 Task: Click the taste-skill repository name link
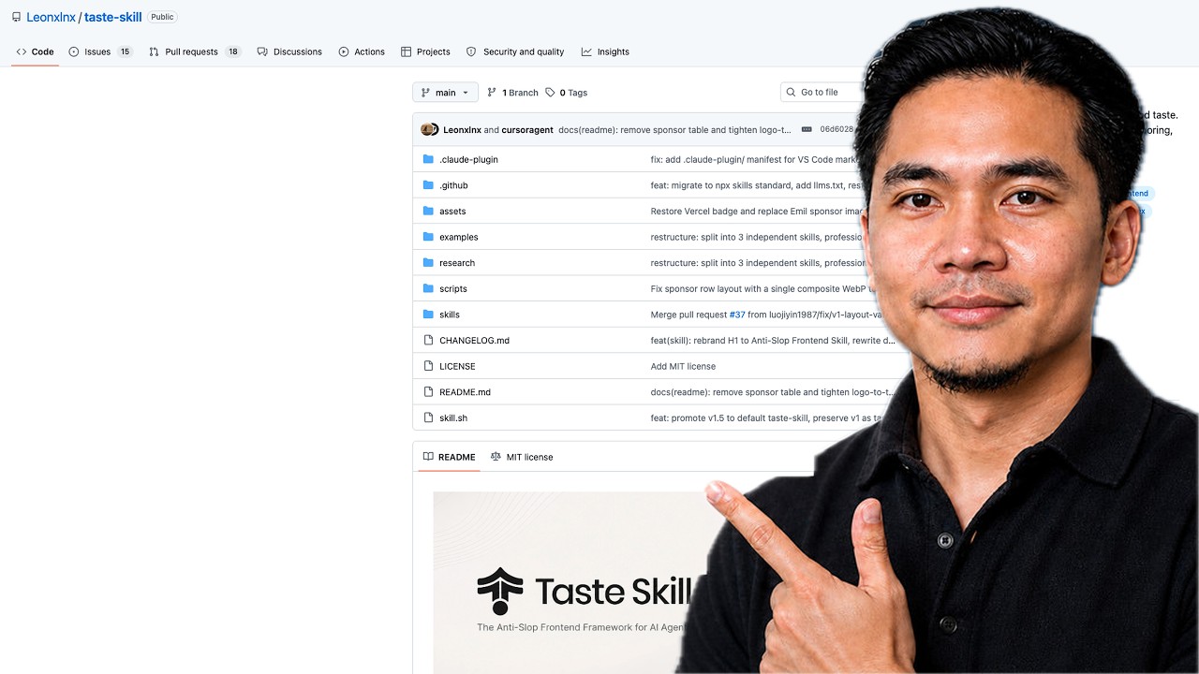pos(113,17)
